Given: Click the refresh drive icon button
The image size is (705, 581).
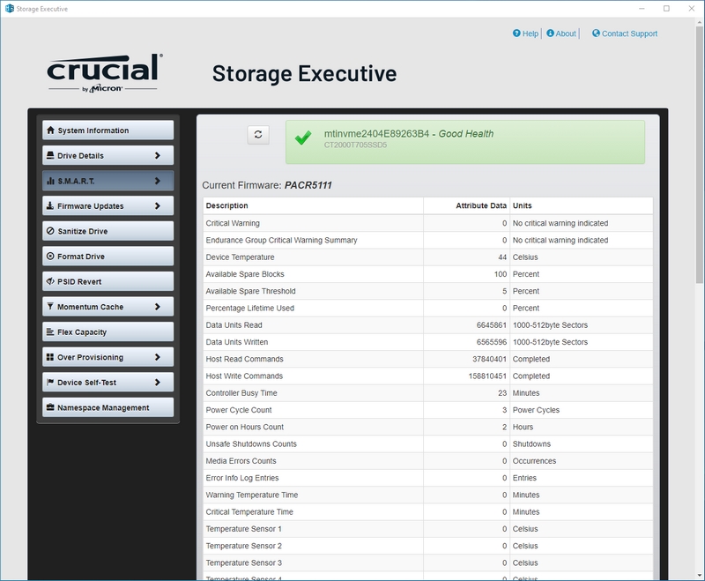Looking at the screenshot, I should pos(258,135).
